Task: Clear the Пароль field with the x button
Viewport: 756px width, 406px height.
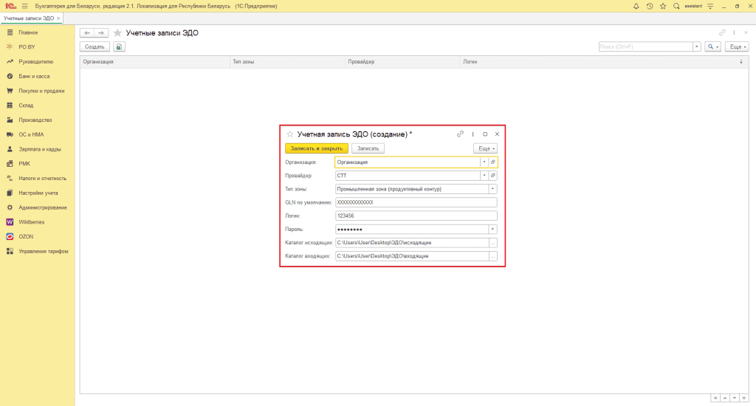Action: [492, 229]
